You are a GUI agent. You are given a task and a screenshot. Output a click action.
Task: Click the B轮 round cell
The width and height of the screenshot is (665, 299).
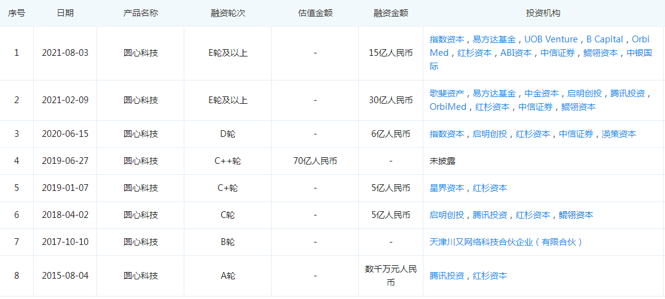[x=228, y=243]
